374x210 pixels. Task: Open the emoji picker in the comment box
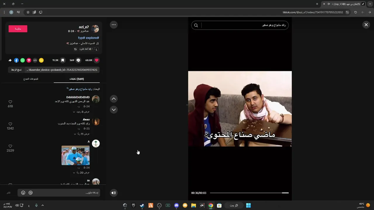tap(23, 193)
